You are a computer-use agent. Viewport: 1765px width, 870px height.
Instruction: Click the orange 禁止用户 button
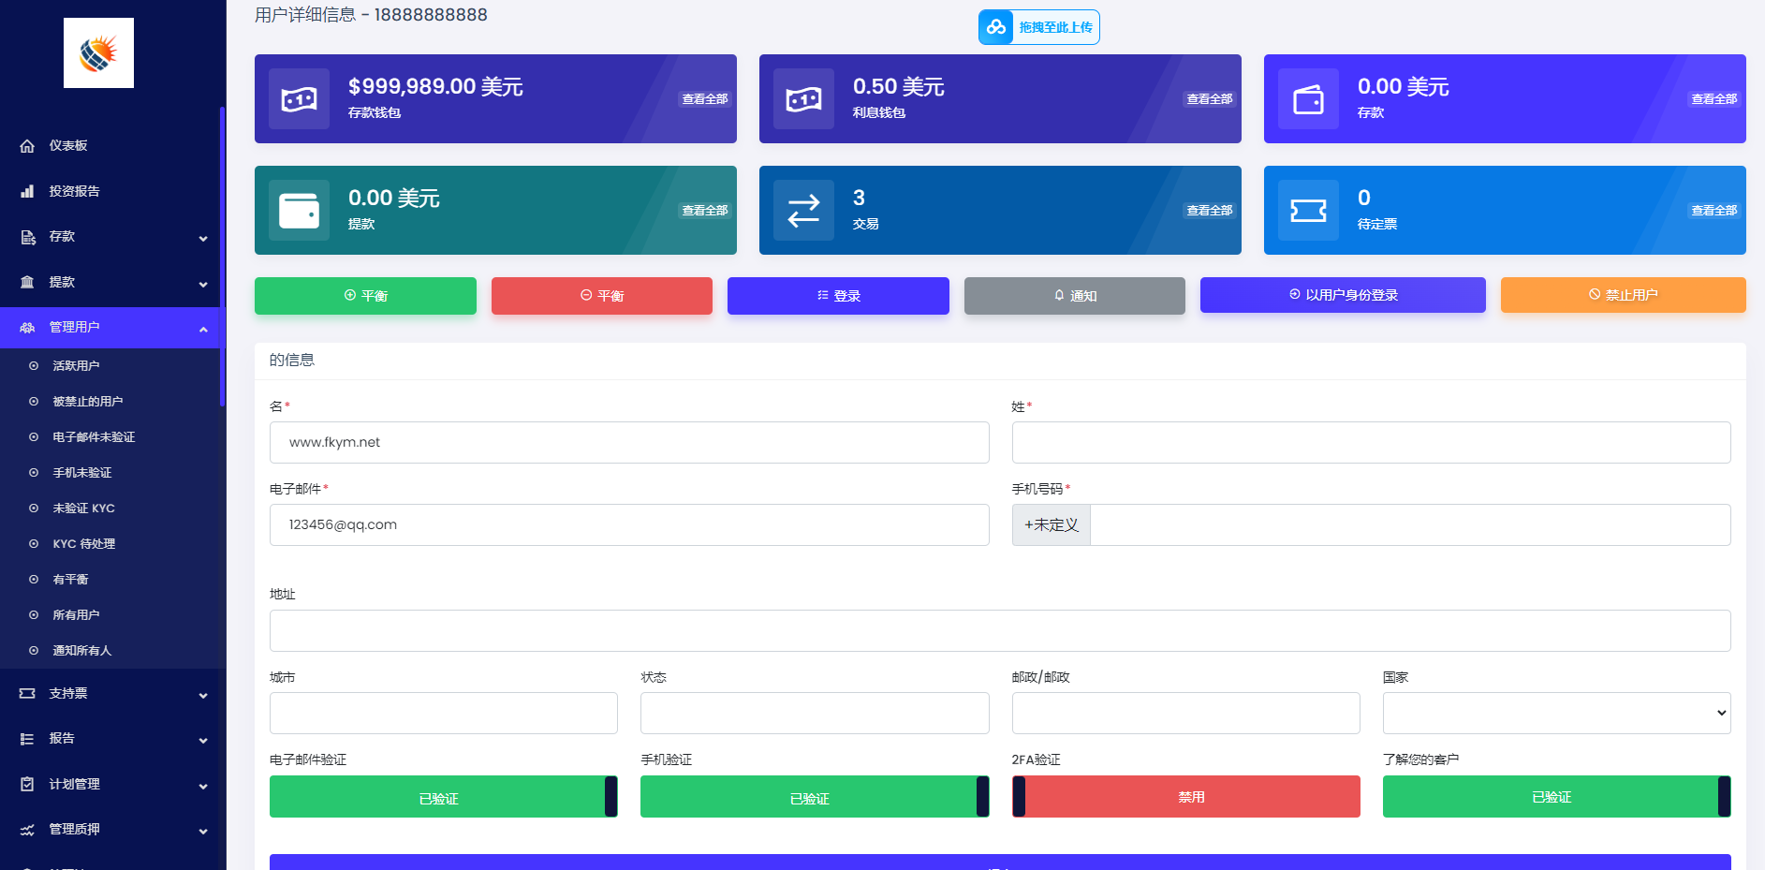pyautogui.click(x=1623, y=295)
